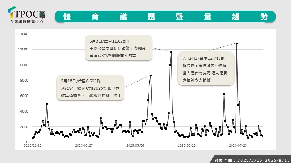Click the 14000 y-axis label
This screenshot has width=291, height=163.
(23, 34)
